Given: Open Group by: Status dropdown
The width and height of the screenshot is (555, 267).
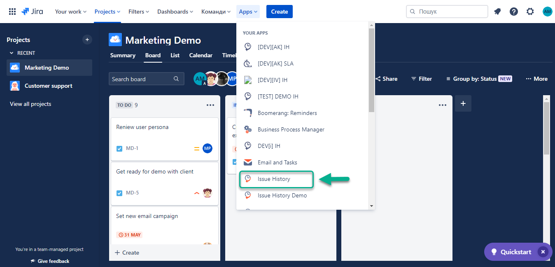Looking at the screenshot, I should click(479, 79).
